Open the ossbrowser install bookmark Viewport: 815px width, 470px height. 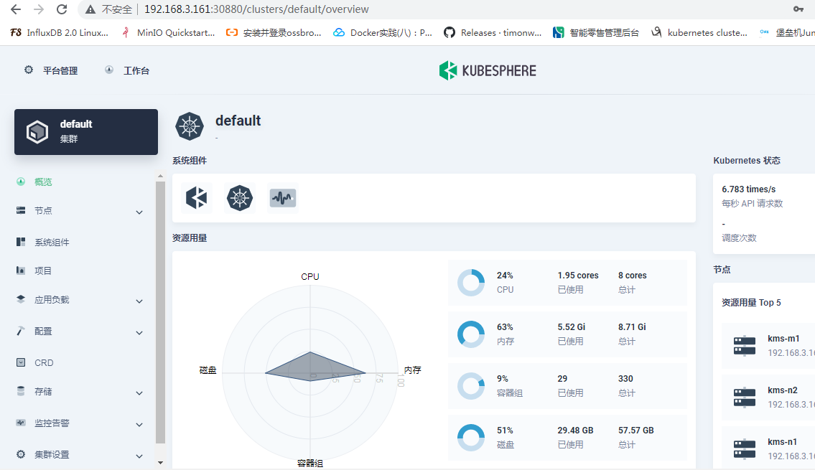[x=274, y=33]
